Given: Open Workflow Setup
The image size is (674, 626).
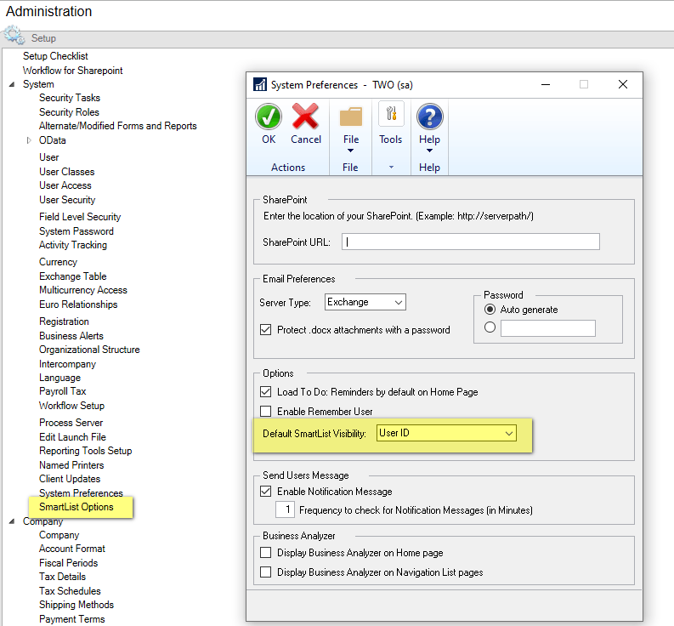Looking at the screenshot, I should tap(71, 406).
